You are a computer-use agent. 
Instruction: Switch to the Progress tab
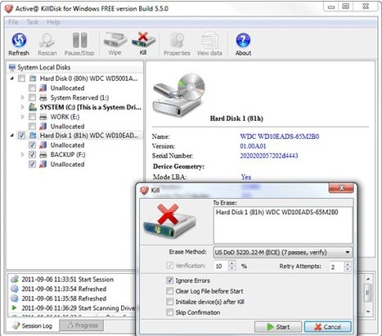coord(82,325)
